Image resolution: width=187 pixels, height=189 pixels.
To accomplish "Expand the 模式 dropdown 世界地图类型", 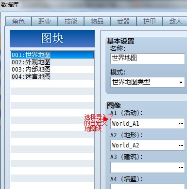I will pos(148,82).
